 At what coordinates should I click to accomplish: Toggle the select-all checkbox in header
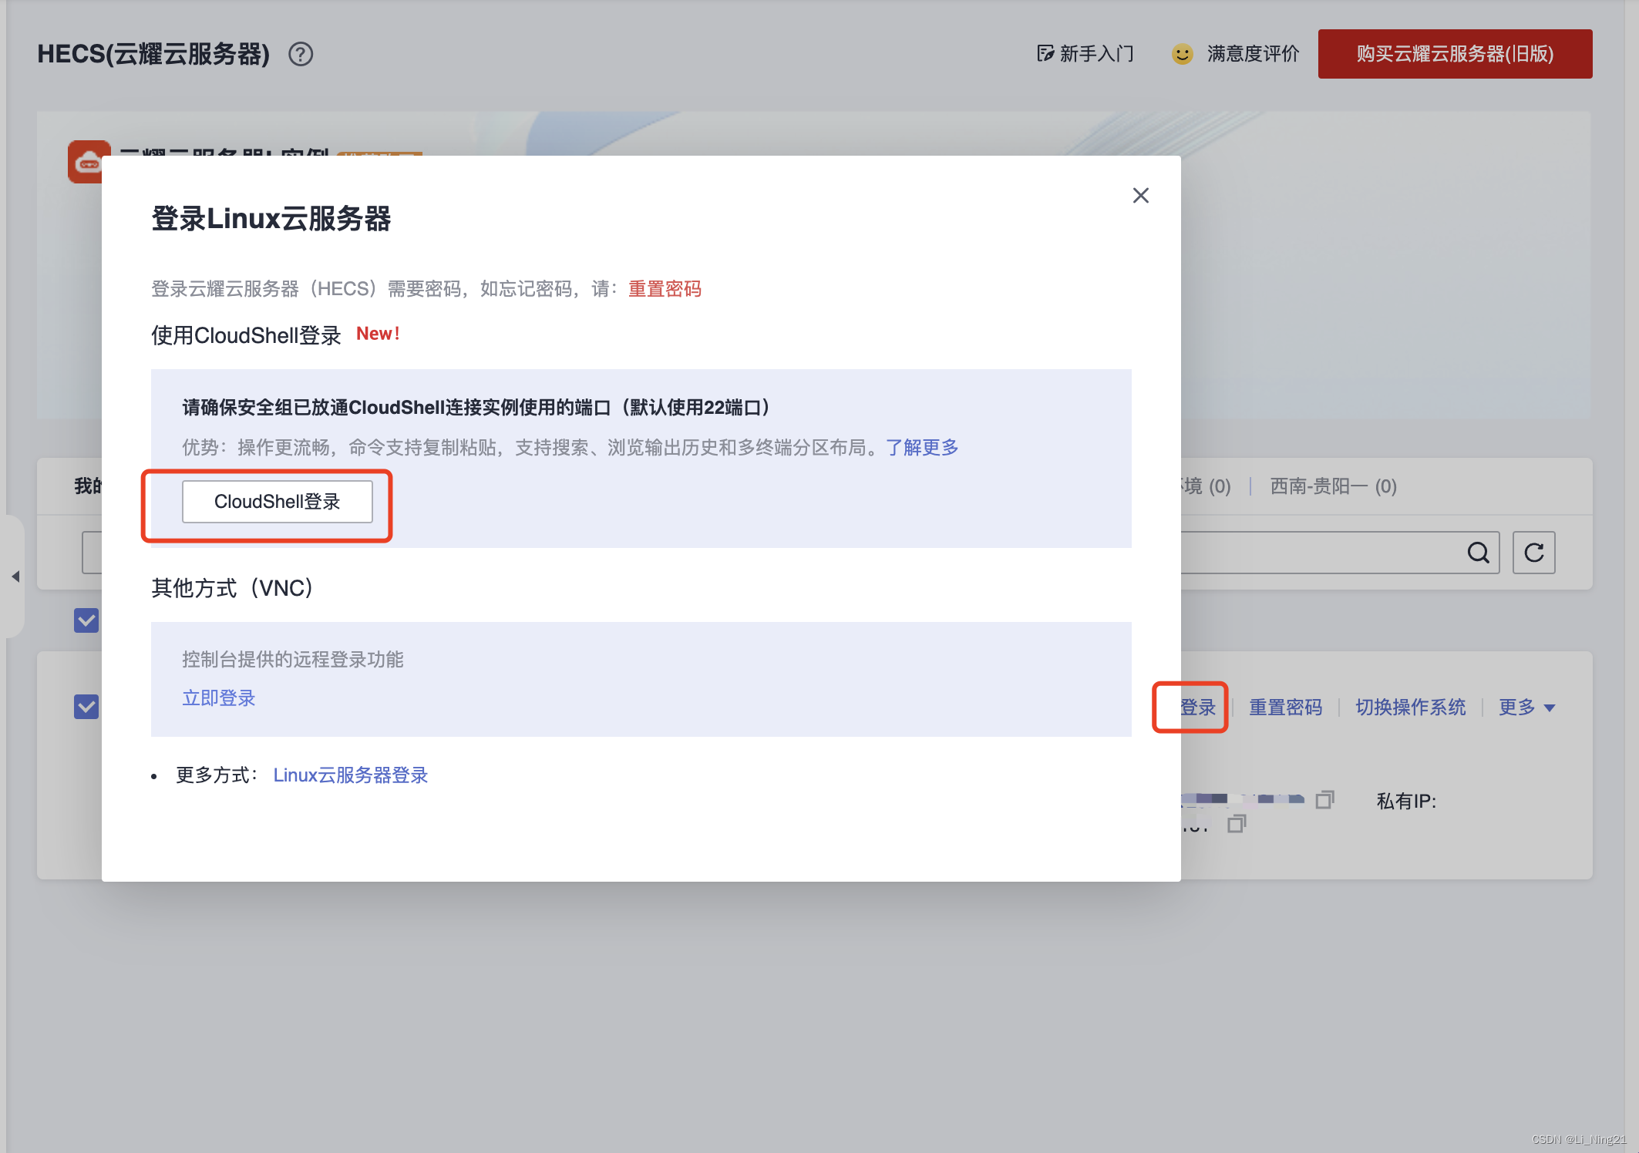(x=86, y=620)
